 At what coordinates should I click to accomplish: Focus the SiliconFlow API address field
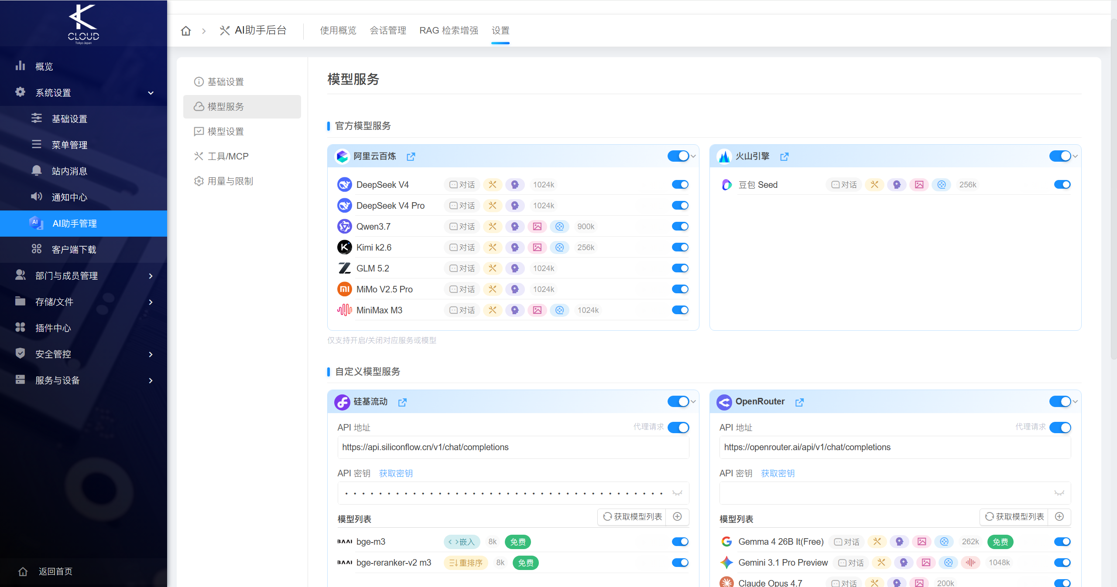click(513, 448)
